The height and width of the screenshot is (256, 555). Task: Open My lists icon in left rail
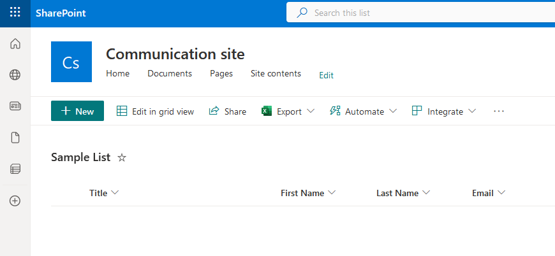[15, 169]
